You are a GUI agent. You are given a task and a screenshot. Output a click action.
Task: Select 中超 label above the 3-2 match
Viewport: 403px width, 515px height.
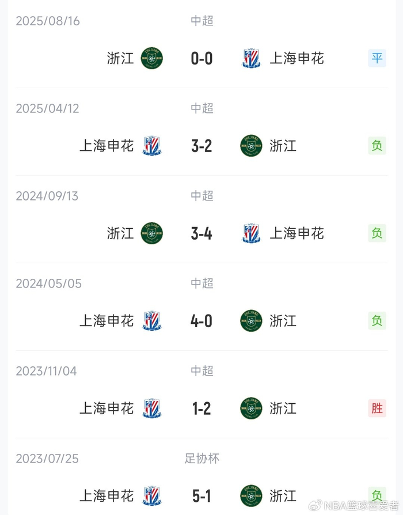[202, 108]
